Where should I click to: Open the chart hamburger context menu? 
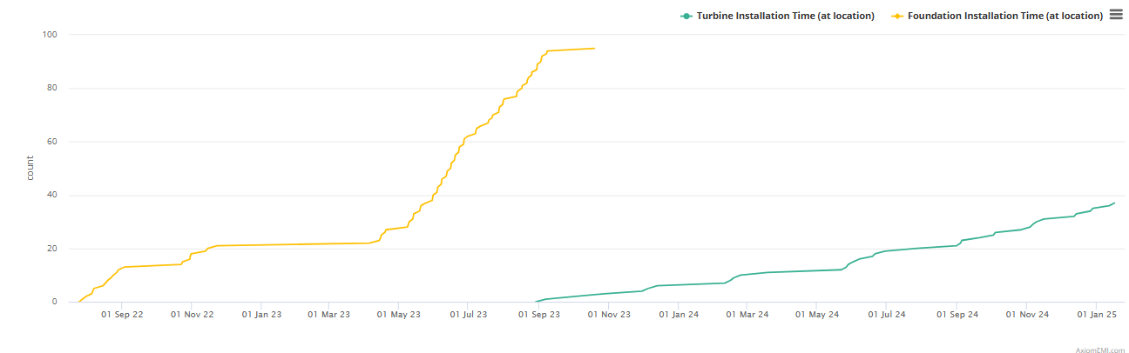coord(1116,15)
